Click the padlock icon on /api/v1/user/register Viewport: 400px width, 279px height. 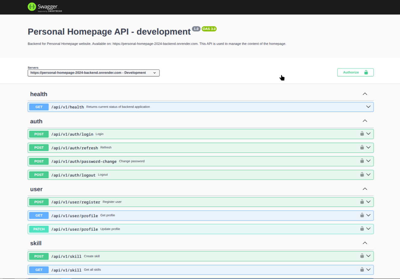[x=362, y=202]
